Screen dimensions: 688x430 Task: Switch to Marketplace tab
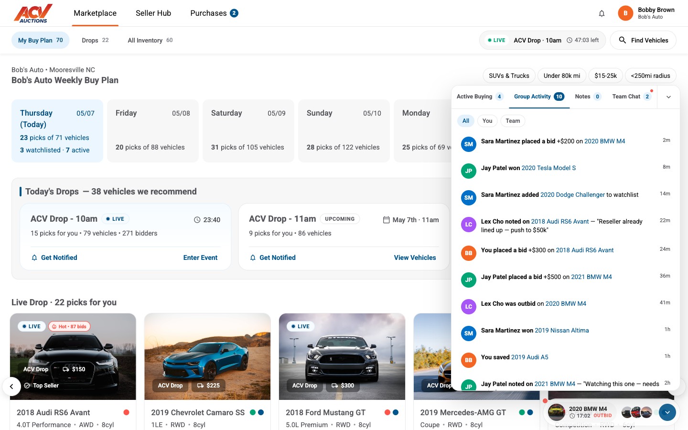(95, 13)
